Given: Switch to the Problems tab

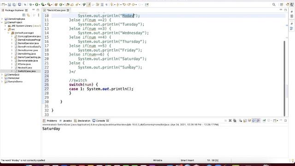Looking at the screenshot, I should click(50, 121).
